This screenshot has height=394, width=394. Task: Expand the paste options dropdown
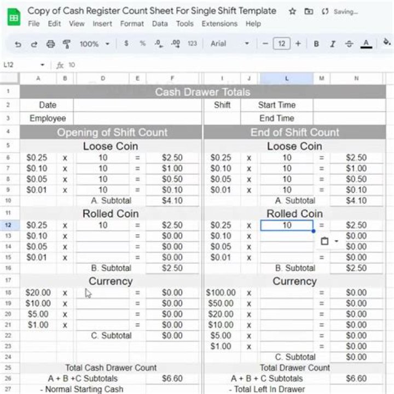(336, 241)
